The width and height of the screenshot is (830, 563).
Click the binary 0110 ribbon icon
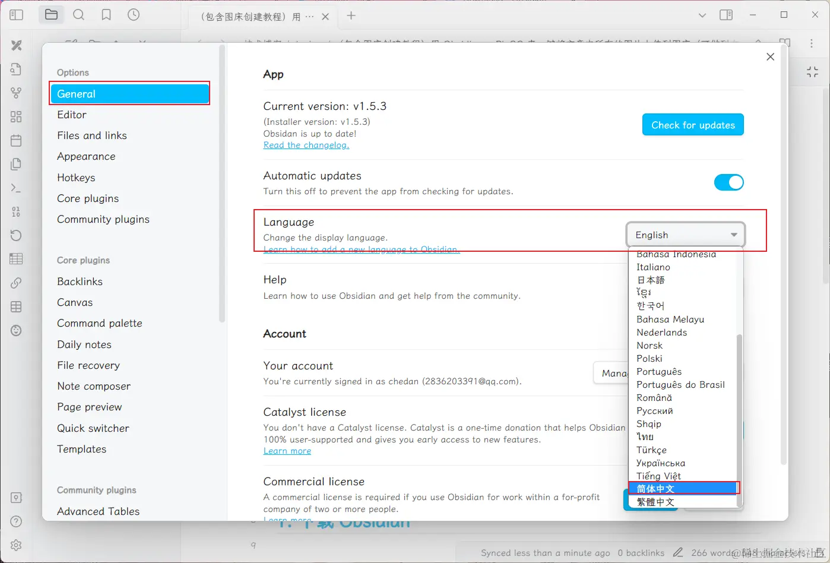pyautogui.click(x=16, y=211)
